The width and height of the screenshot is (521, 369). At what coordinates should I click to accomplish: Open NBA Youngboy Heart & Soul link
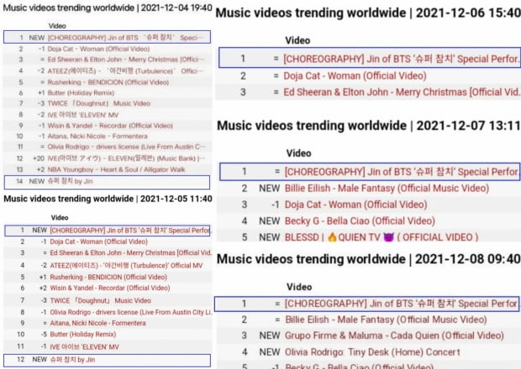[116, 169]
